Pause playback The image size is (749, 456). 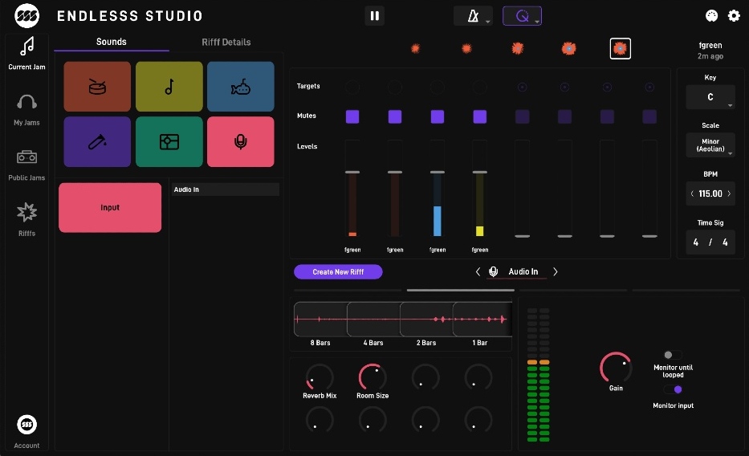tap(374, 16)
